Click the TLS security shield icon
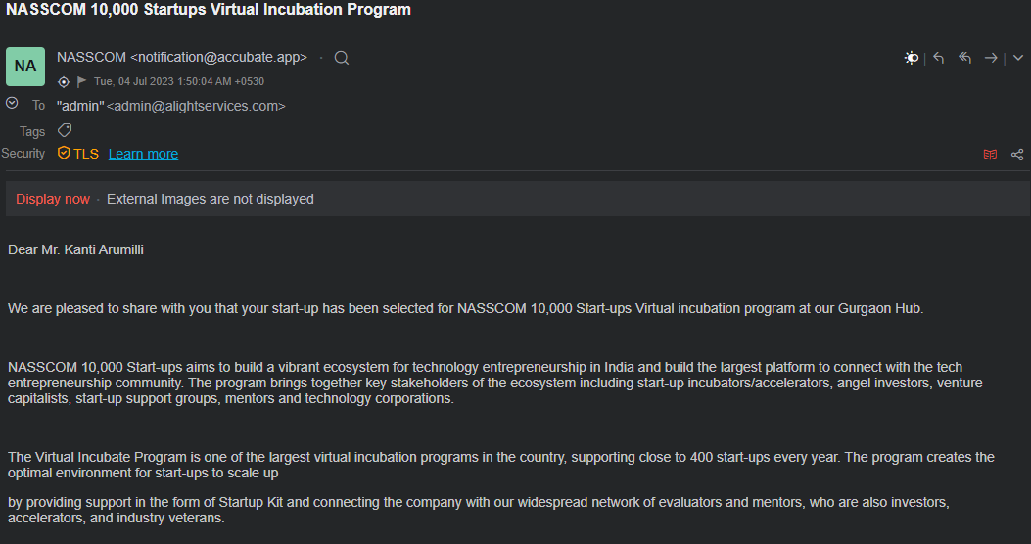Screen dimensions: 1031x544 tap(64, 153)
